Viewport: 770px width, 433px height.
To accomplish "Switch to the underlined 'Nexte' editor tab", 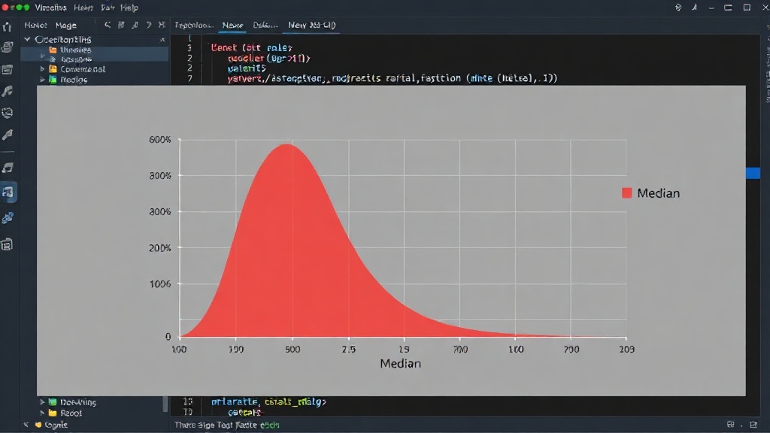I will [x=233, y=25].
